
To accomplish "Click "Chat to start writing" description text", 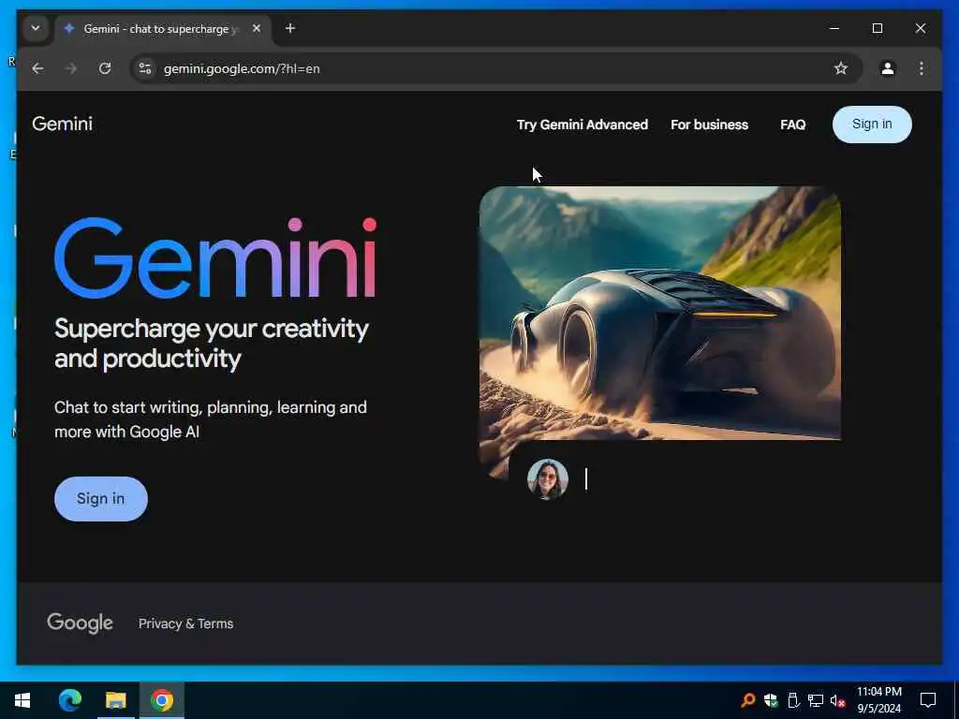I will pos(211,419).
